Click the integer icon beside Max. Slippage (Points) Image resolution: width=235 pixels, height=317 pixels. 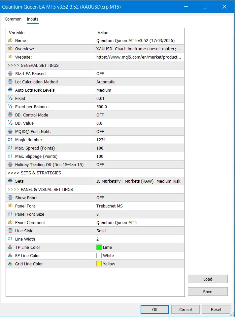click(x=10, y=156)
